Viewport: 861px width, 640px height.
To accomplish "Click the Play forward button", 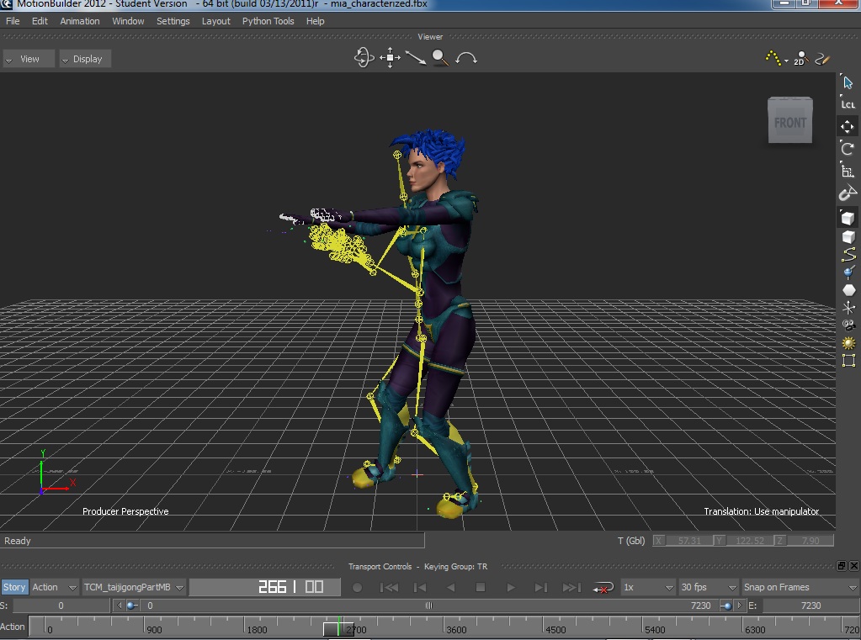I will pos(511,587).
